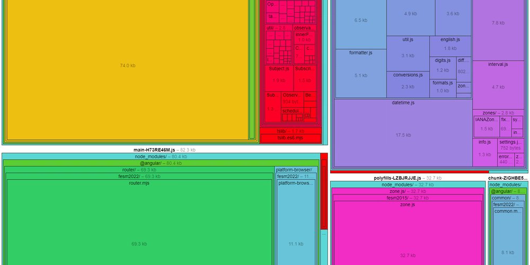Select the IANAZon... 1.5 kb cell
The image size is (530, 265).
[x=487, y=127]
